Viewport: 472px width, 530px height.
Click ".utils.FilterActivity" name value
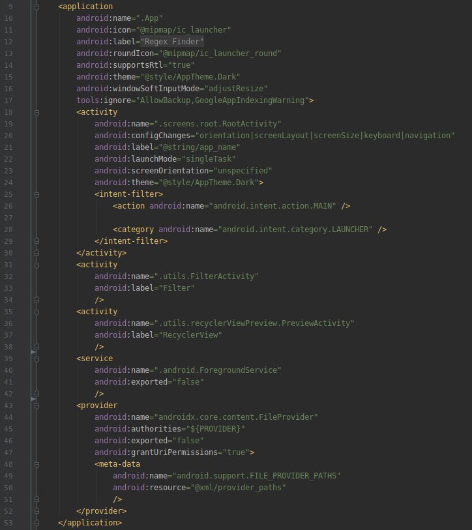click(206, 276)
